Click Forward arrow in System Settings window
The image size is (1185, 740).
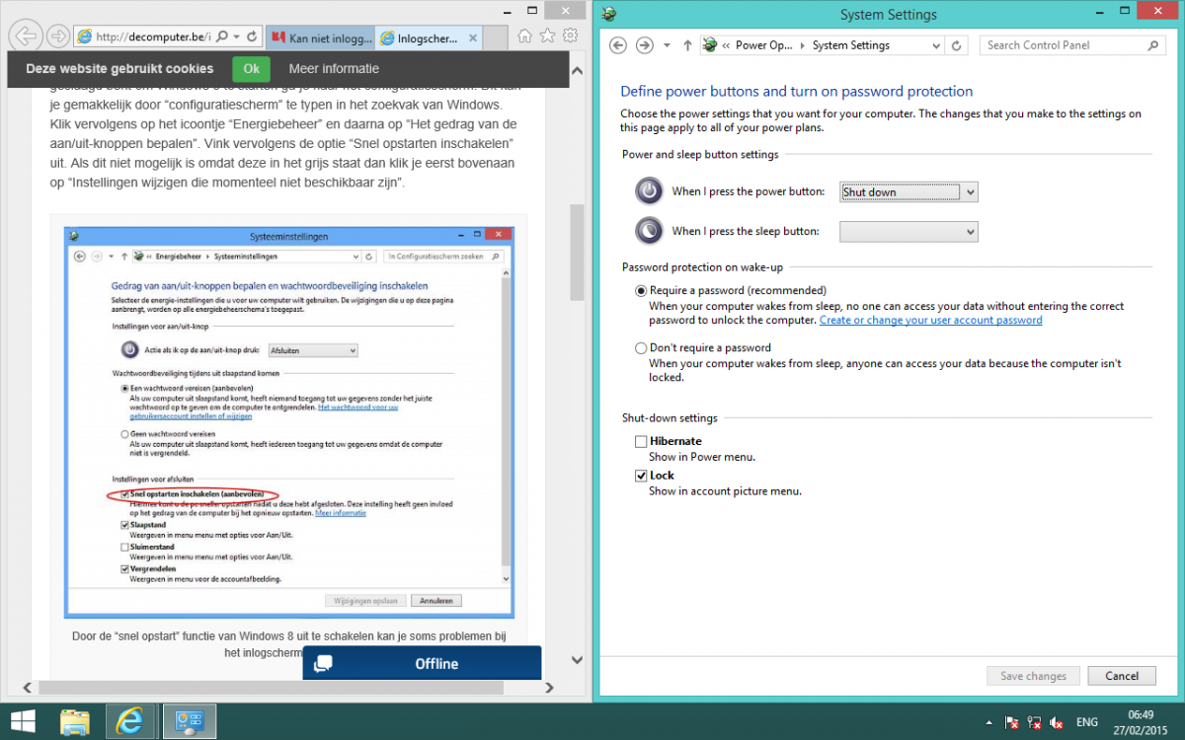coord(645,45)
